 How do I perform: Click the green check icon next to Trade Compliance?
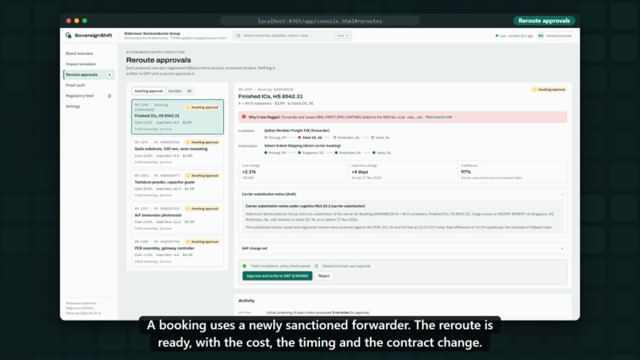(x=245, y=266)
